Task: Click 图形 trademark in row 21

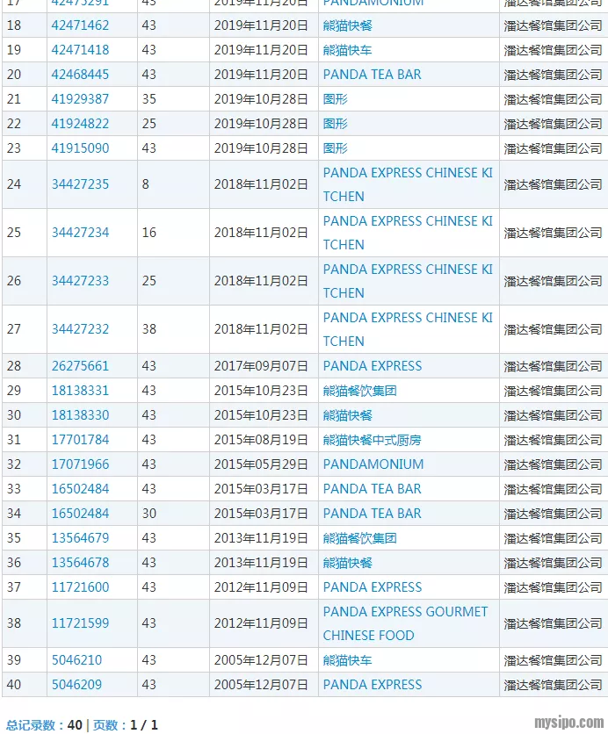Action: point(336,99)
